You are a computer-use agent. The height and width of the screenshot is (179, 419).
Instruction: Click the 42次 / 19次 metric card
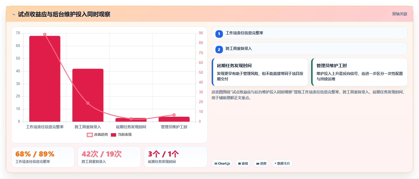click(x=109, y=157)
